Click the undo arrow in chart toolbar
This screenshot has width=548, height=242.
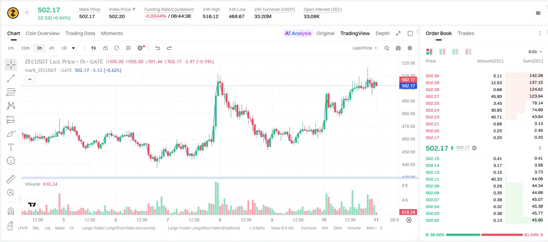tap(158, 48)
